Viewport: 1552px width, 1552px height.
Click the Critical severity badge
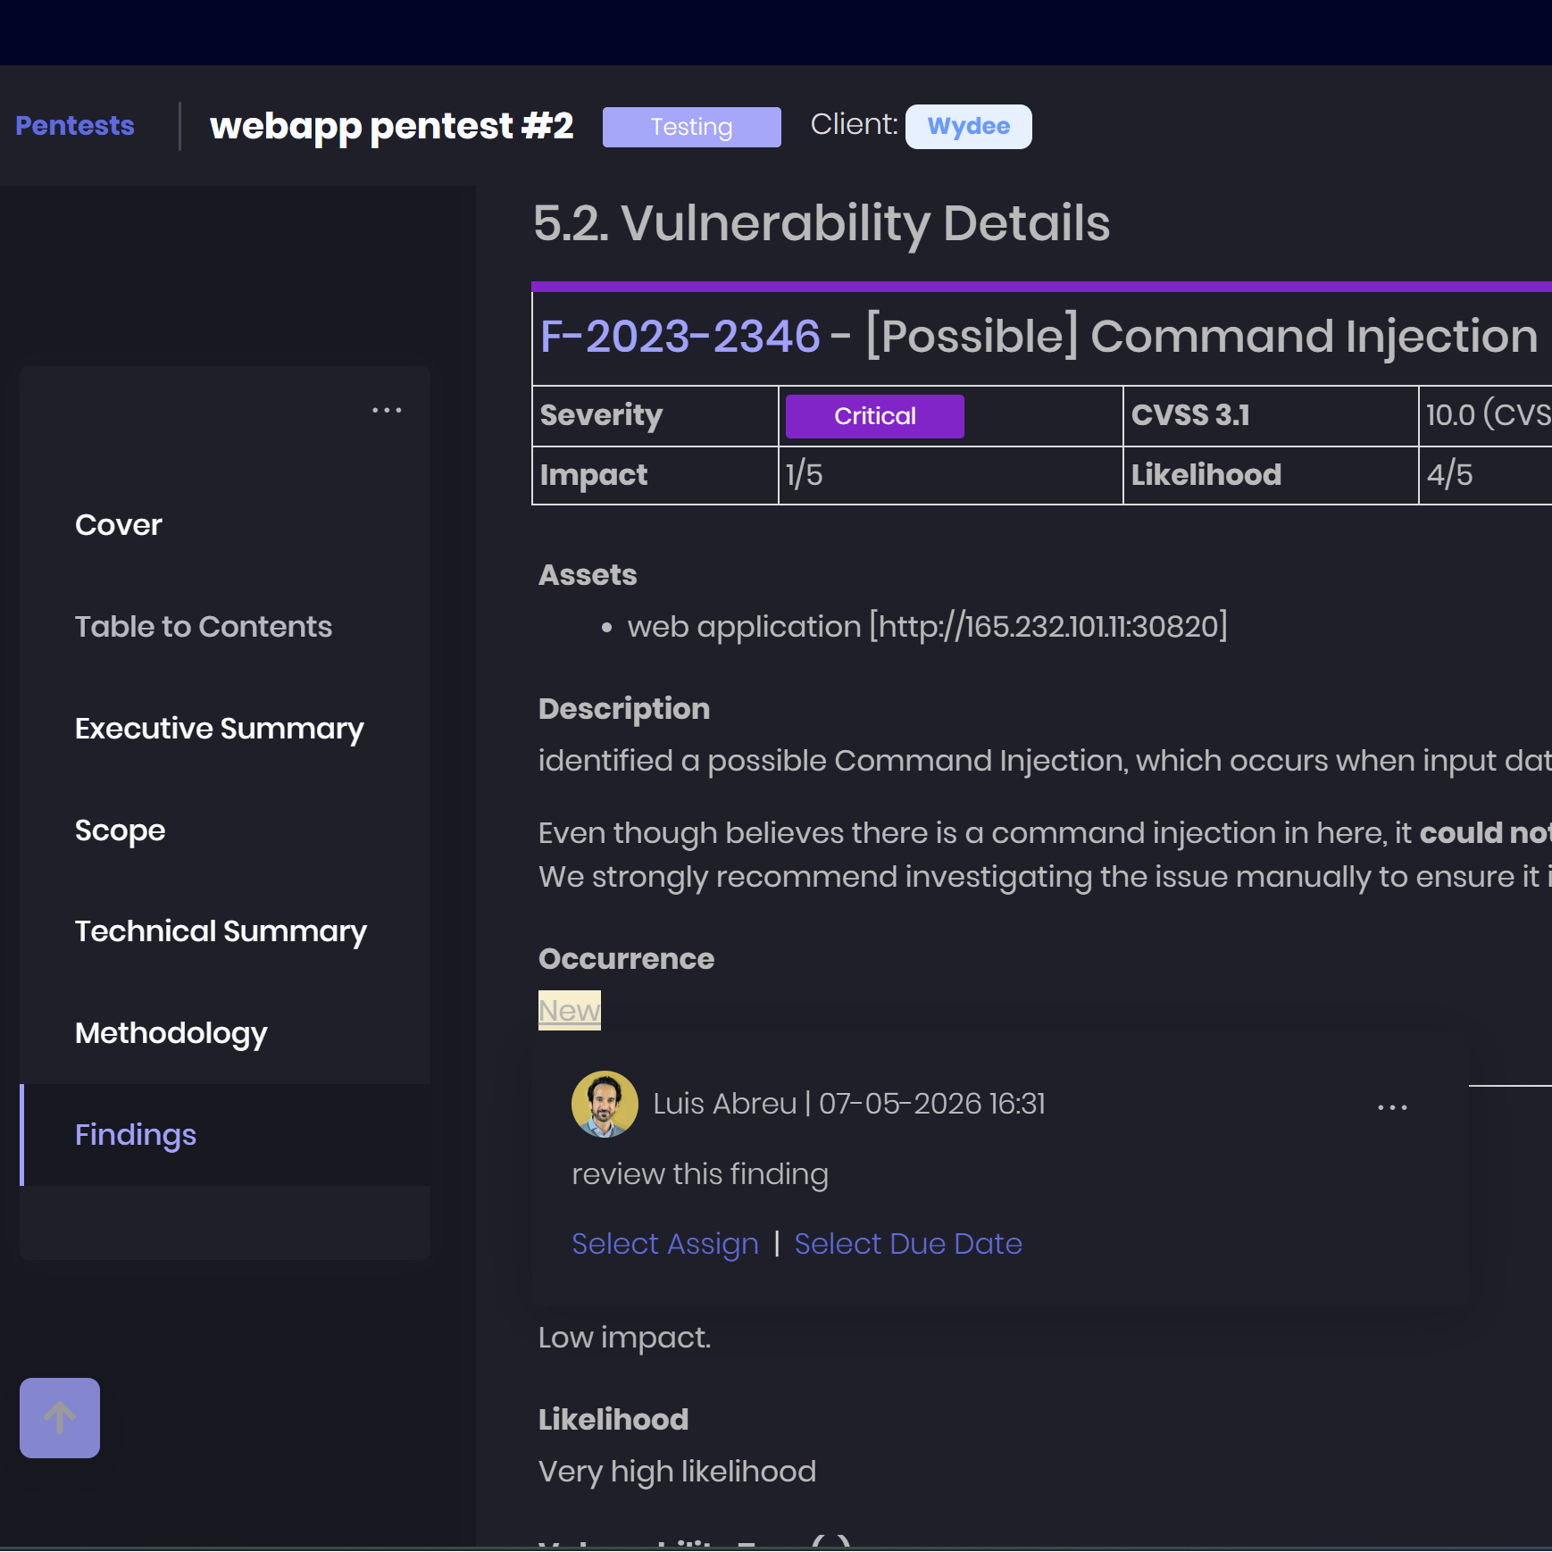875,416
